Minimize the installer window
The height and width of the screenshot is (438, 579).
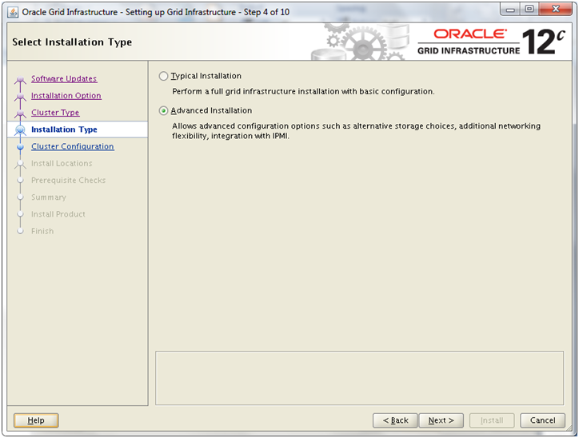click(x=510, y=10)
